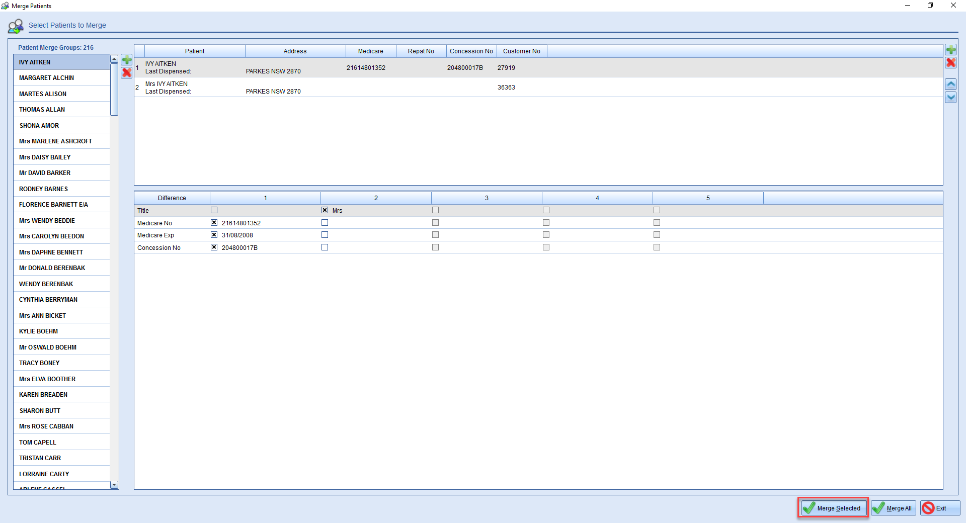Uncheck Medicare Exp 31/08/2008 checkbox
Viewport: 966px width, 523px height.
click(x=214, y=235)
